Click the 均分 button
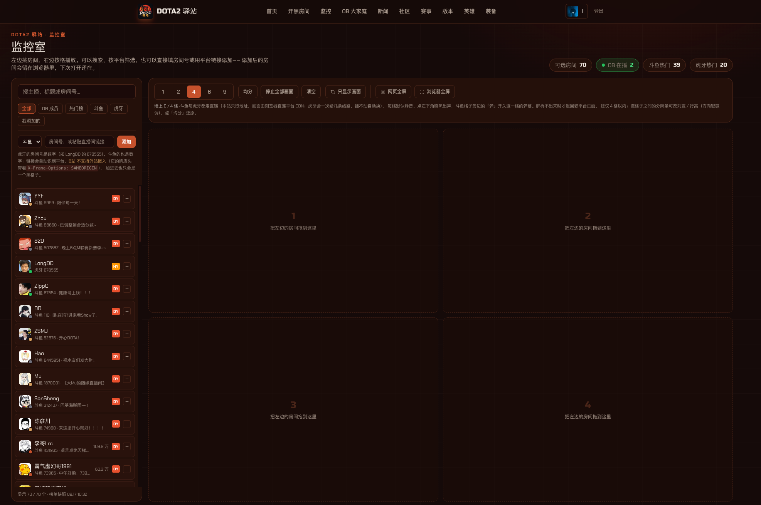 click(x=248, y=92)
